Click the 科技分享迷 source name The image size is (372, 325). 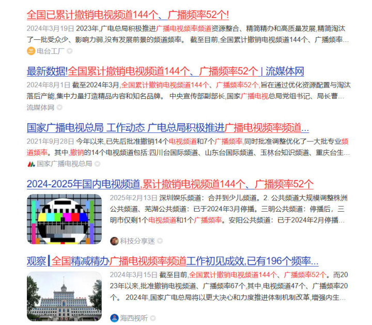[137, 241]
